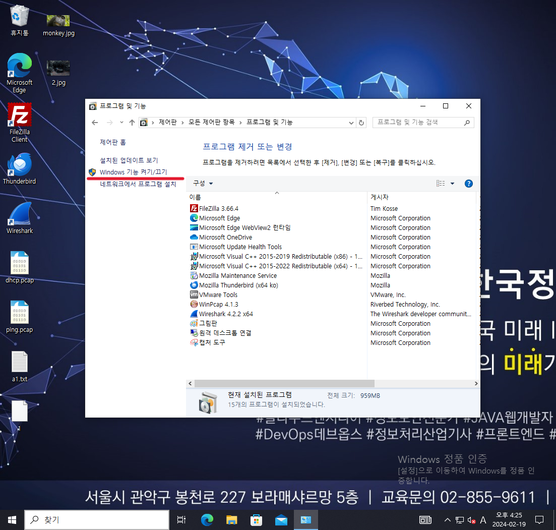Open Windows 기능 켜기/끄기 link
The height and width of the screenshot is (530, 556).
[133, 172]
